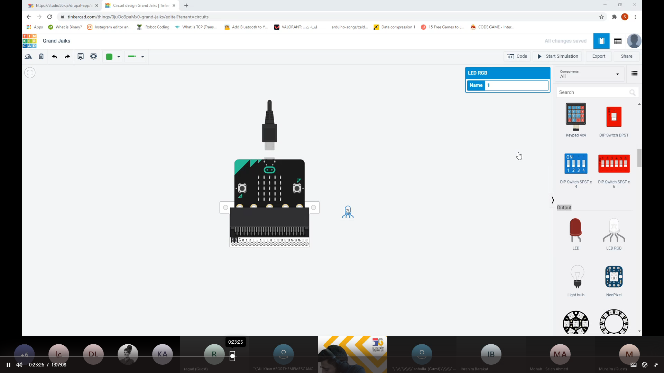Mute the video volume
The height and width of the screenshot is (373, 664).
coord(19,365)
